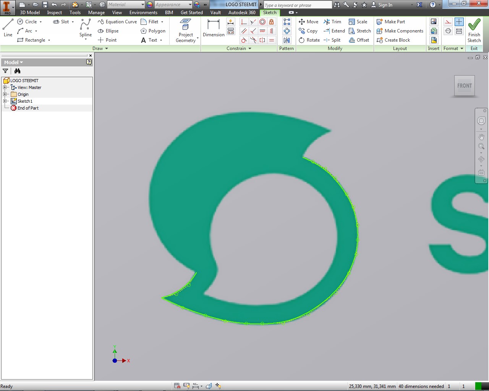Apply Parallel constraint
Image resolution: width=489 pixels, height=391 pixels.
pos(244,31)
